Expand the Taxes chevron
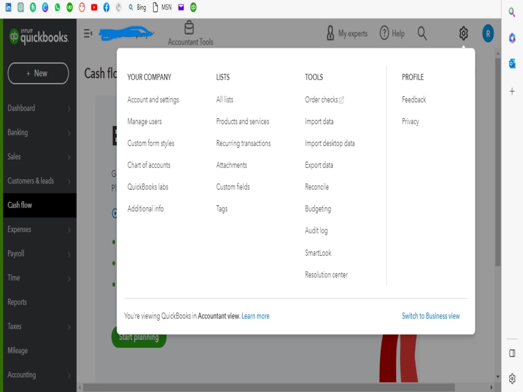This screenshot has width=523, height=392. pos(69,327)
